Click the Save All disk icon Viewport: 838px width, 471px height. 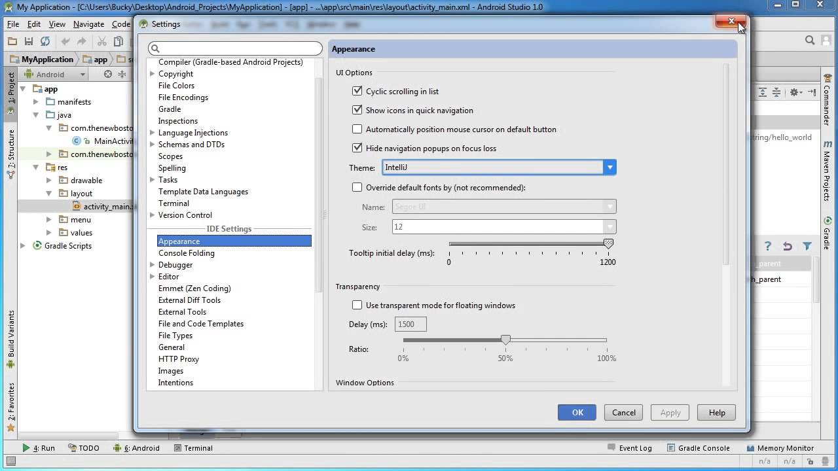click(29, 41)
